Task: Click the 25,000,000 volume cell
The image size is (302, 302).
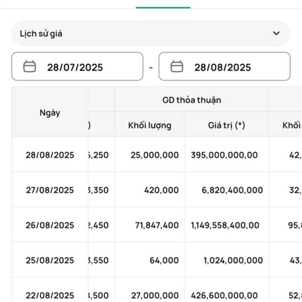Action: [155, 155]
